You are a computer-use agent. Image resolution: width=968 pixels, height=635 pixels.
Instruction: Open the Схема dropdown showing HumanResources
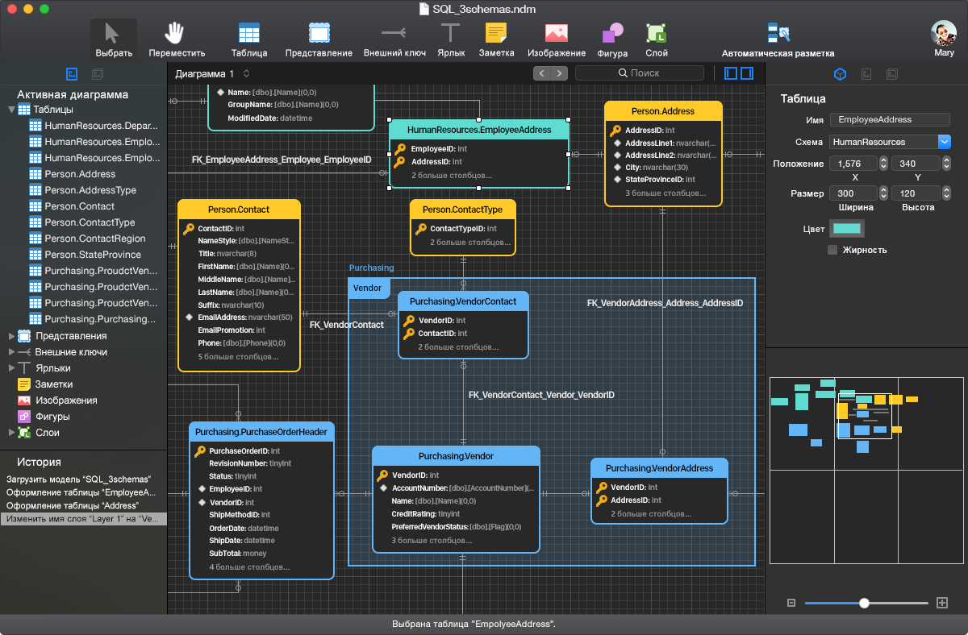pyautogui.click(x=944, y=142)
